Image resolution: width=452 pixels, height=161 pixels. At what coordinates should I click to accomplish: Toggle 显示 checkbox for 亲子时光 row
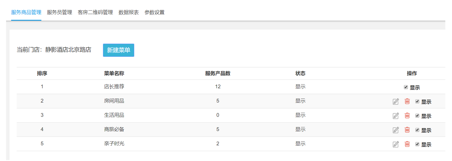(417, 144)
